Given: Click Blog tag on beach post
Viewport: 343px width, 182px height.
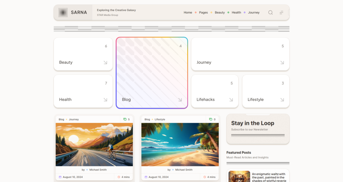Looking at the screenshot, I should [147, 120].
